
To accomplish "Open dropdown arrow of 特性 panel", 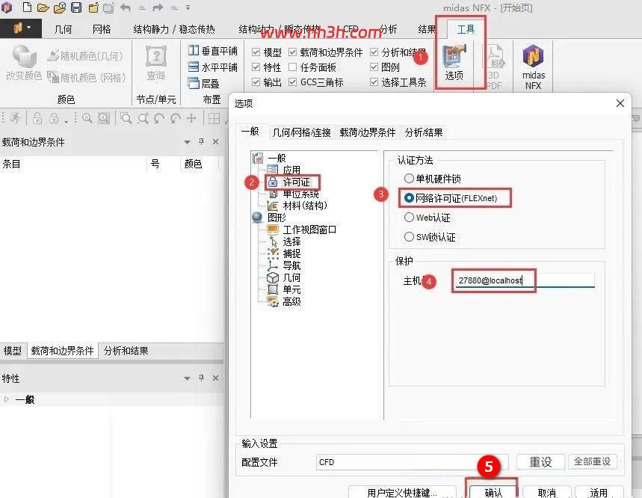I will coord(187,378).
